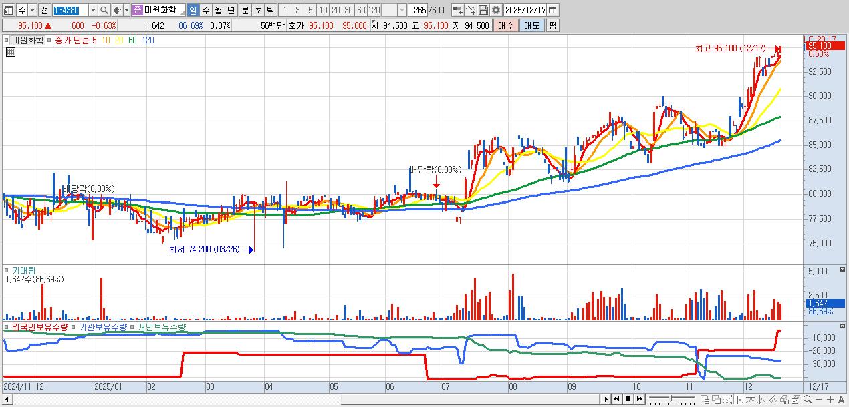Select tick 틱 chart period

tap(270, 10)
